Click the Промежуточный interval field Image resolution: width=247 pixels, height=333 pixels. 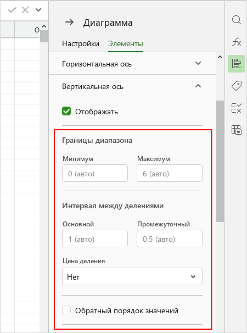pos(170,238)
